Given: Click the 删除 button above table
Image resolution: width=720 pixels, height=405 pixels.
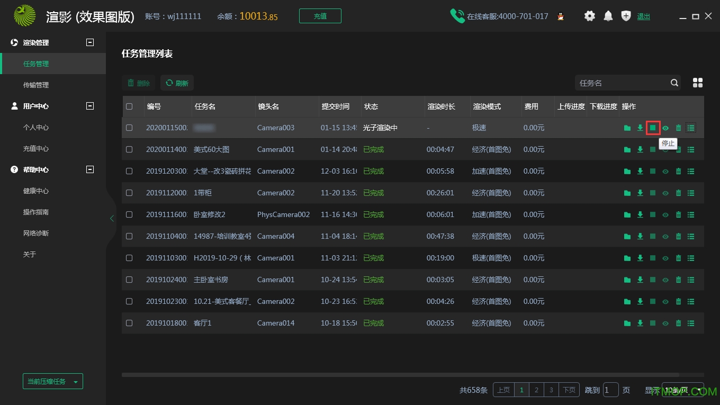Looking at the screenshot, I should tap(139, 83).
